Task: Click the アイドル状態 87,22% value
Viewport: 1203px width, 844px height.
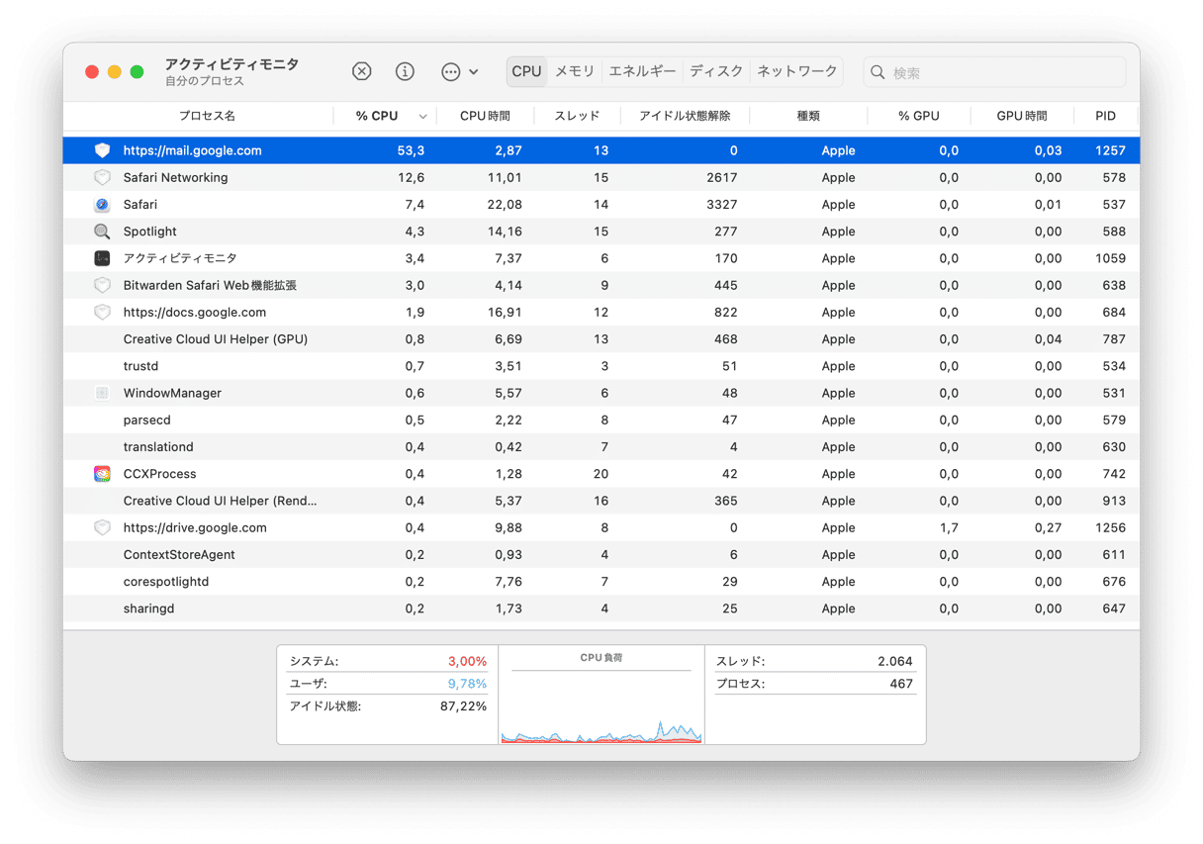Action: (x=463, y=706)
